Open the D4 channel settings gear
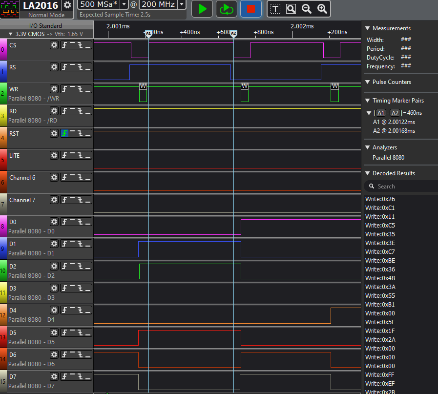Screen dimensions: 438x394 pyautogui.click(x=54, y=310)
